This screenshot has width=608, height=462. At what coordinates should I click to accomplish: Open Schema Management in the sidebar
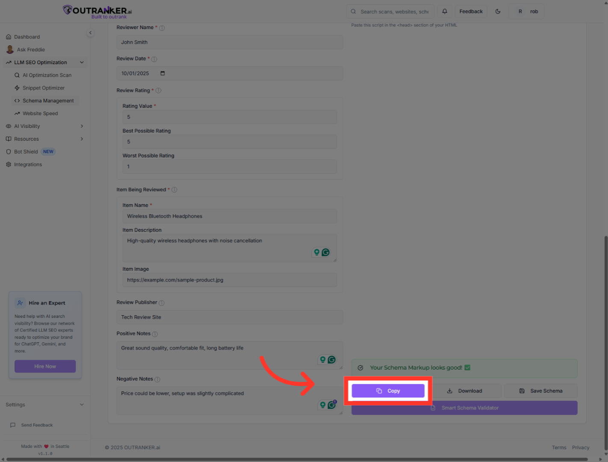(48, 101)
